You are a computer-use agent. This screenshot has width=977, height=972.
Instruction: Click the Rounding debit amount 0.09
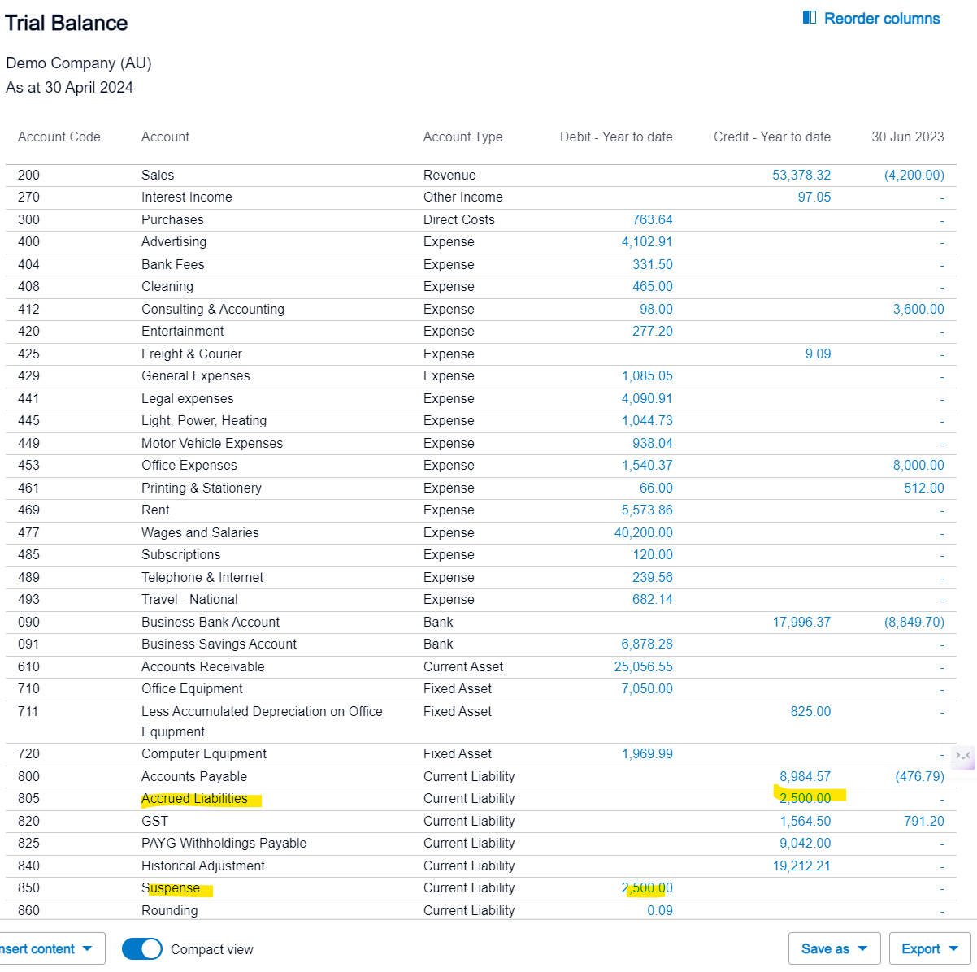click(x=660, y=910)
